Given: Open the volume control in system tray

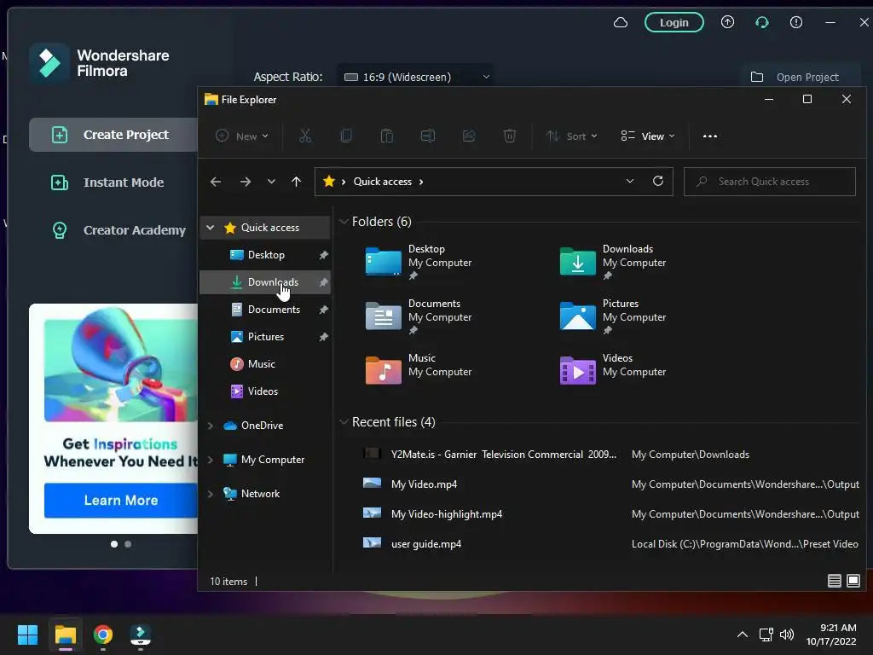Looking at the screenshot, I should (787, 635).
